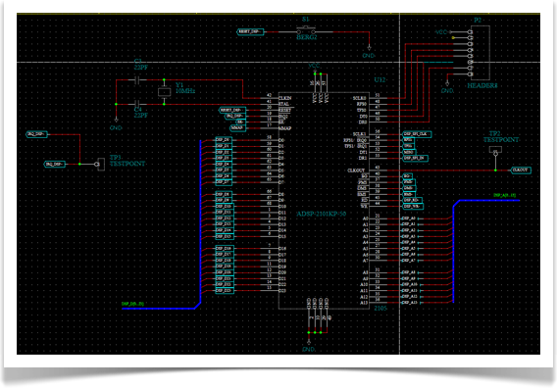Click the DSP_D[0..23] bus label
The image size is (557, 388).
[x=132, y=304]
